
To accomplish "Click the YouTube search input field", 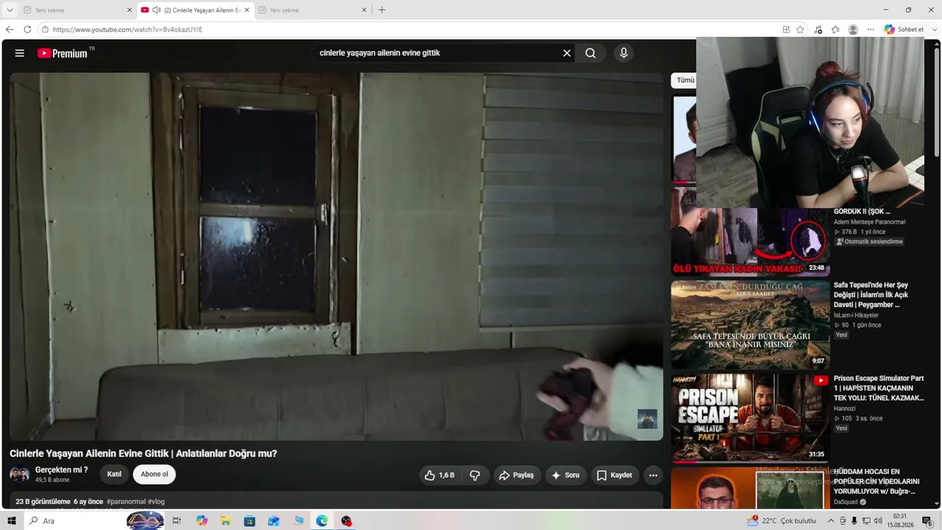I will (x=436, y=53).
